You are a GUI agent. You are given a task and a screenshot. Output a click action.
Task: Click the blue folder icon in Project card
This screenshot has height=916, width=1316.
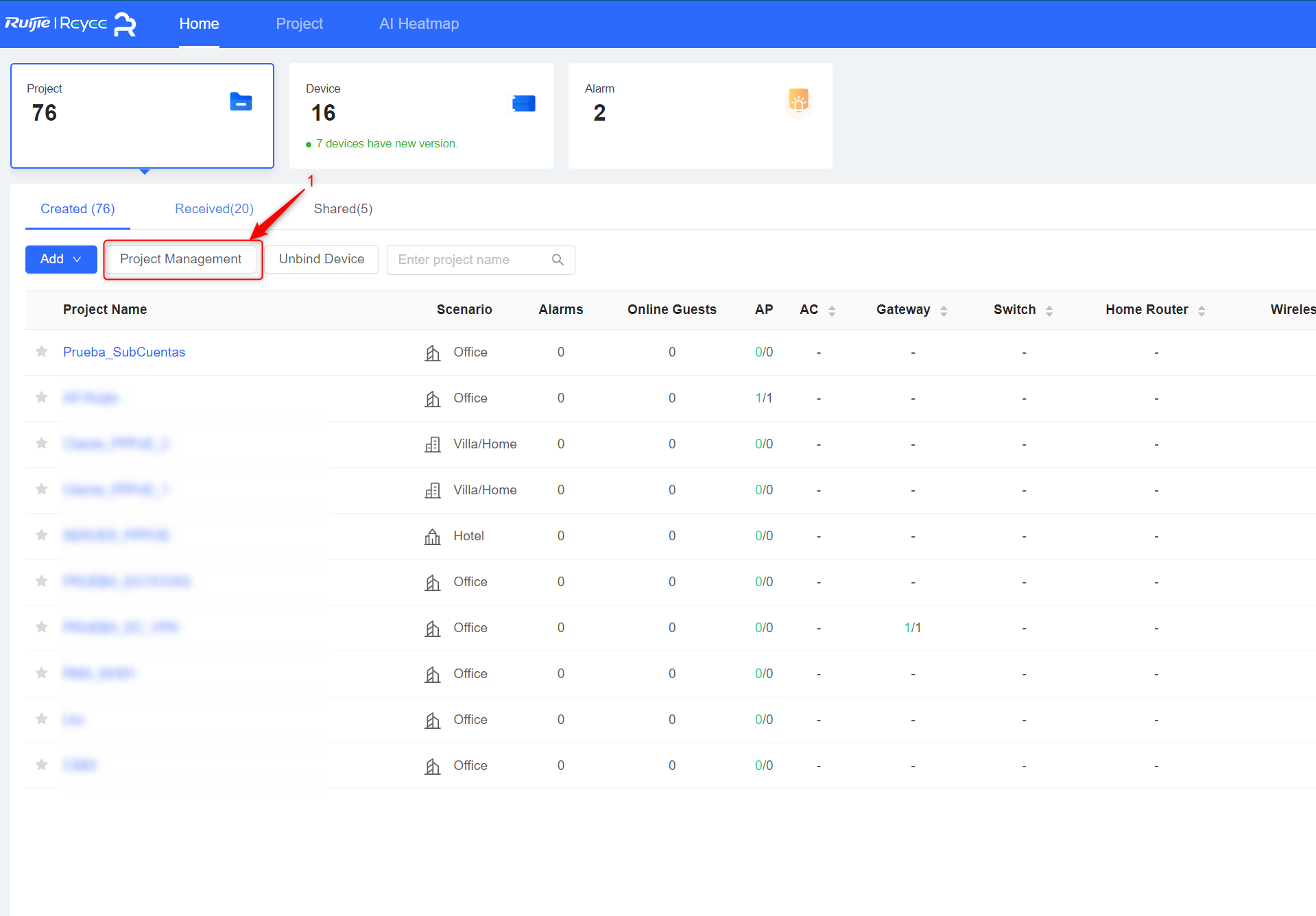pos(241,101)
